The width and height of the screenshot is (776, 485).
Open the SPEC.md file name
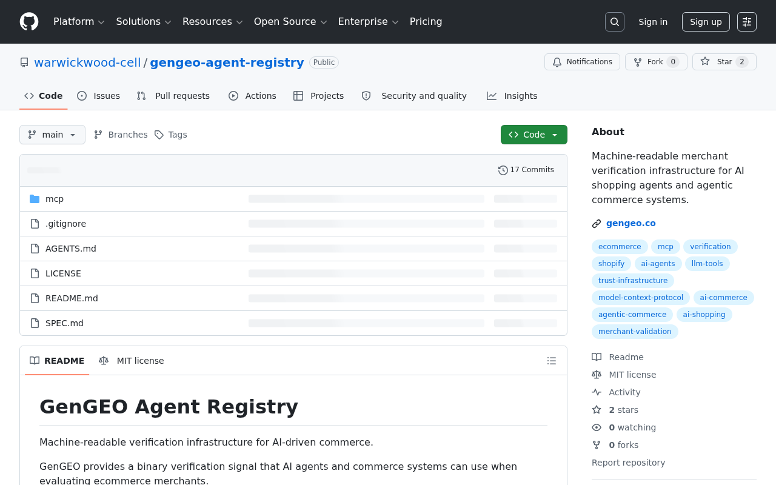pyautogui.click(x=64, y=323)
